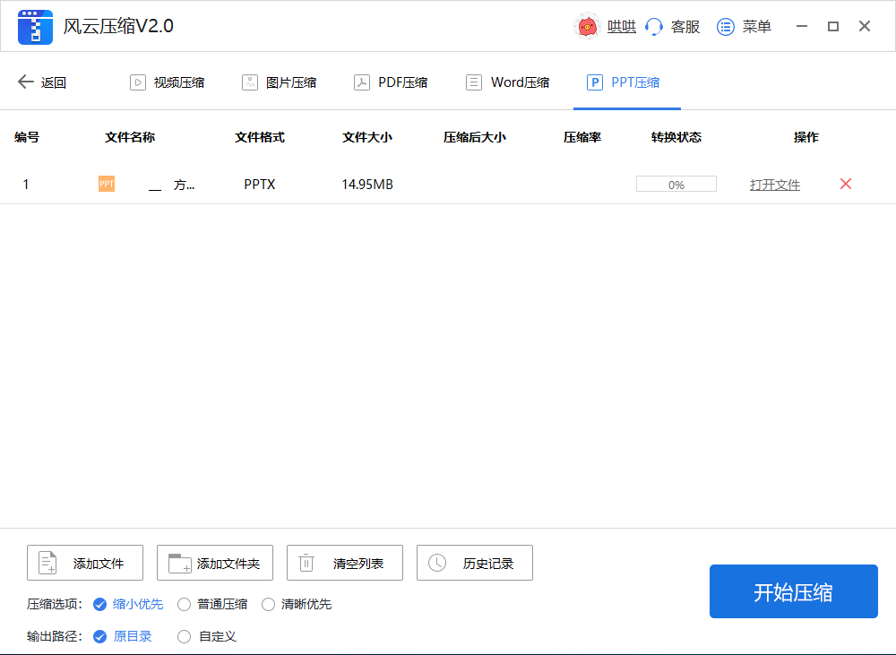Click the 0% progress bar

point(676,183)
